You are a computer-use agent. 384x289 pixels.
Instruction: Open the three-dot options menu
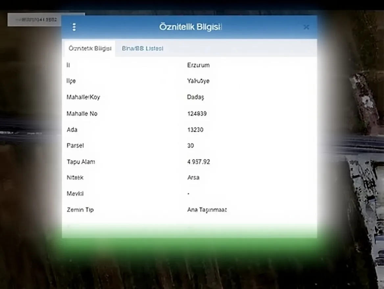click(x=74, y=27)
